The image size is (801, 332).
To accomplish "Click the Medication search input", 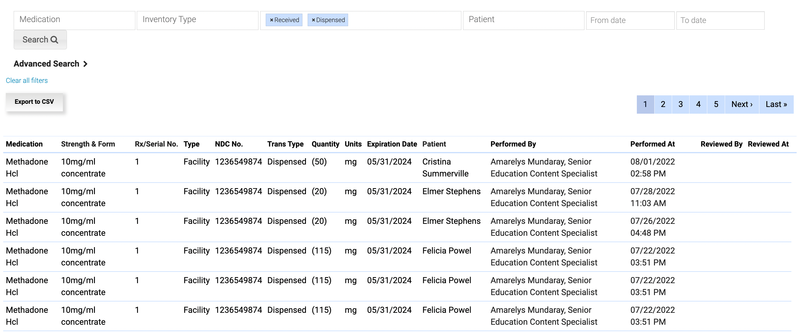I will pyautogui.click(x=75, y=20).
